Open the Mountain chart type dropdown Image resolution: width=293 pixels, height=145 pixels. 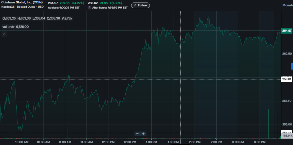pos(287,5)
